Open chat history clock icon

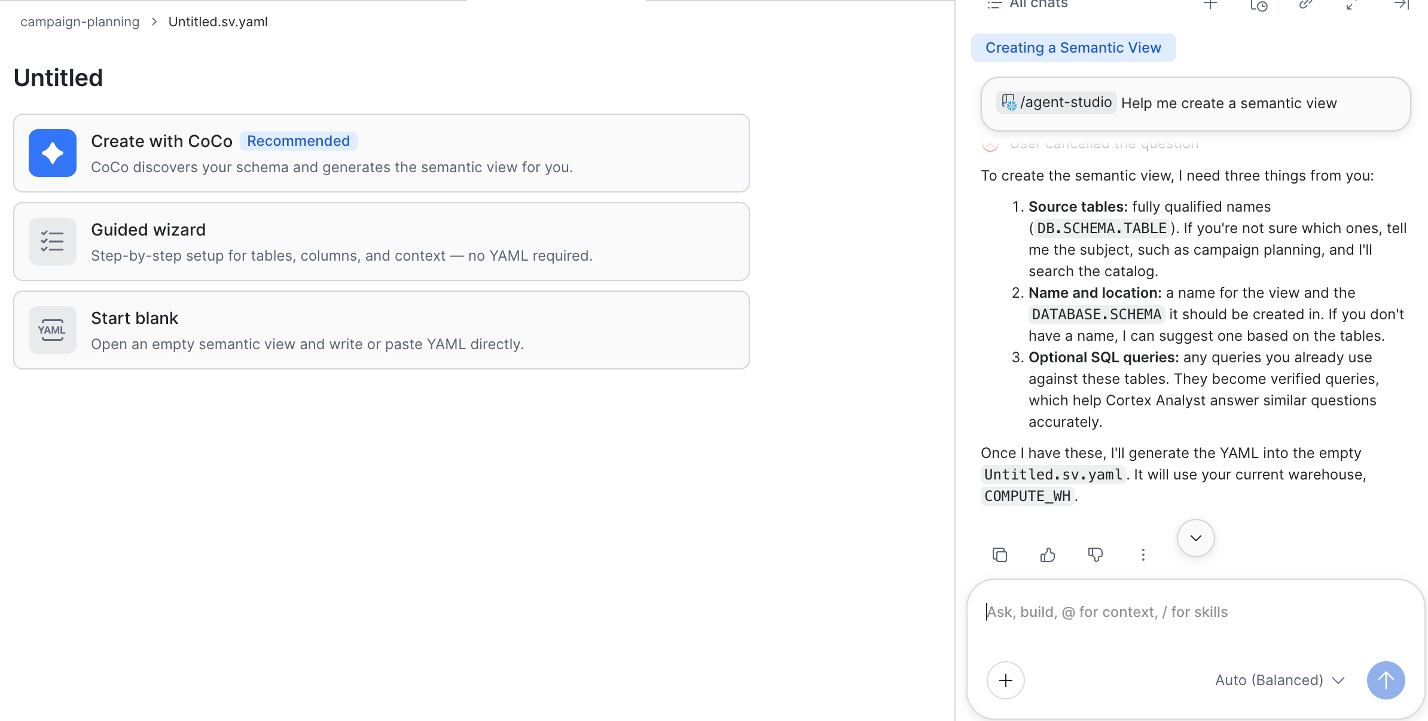point(1258,5)
